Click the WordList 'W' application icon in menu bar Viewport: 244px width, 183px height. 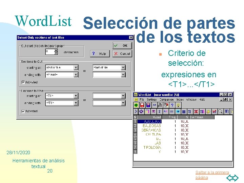pos(136,100)
